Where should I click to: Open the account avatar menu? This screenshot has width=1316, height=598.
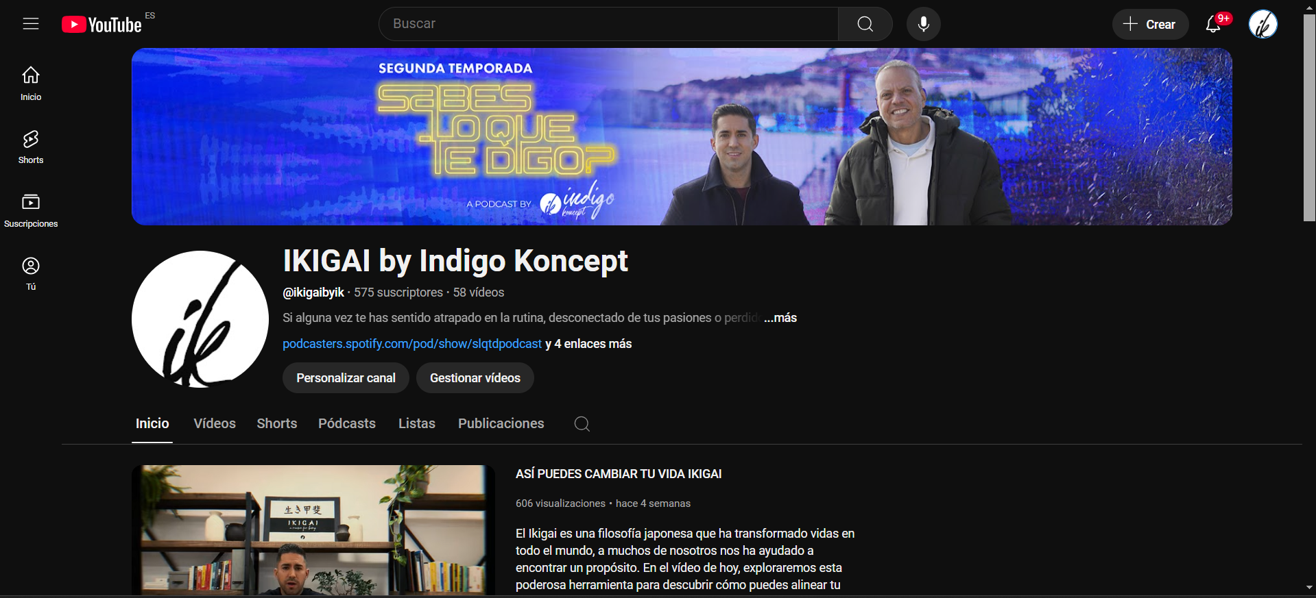[x=1263, y=25]
